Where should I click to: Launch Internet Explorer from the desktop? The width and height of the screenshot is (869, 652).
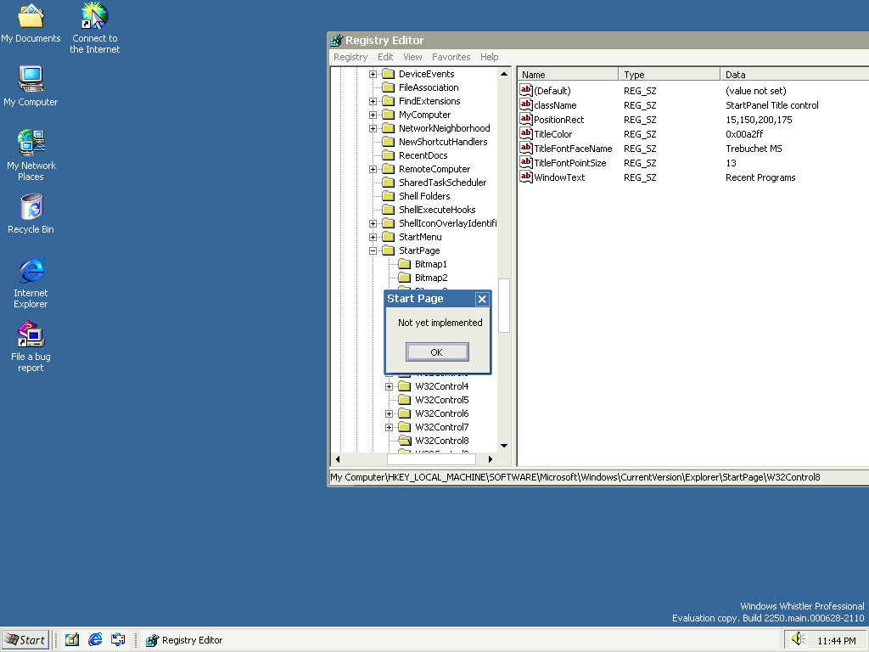click(31, 283)
